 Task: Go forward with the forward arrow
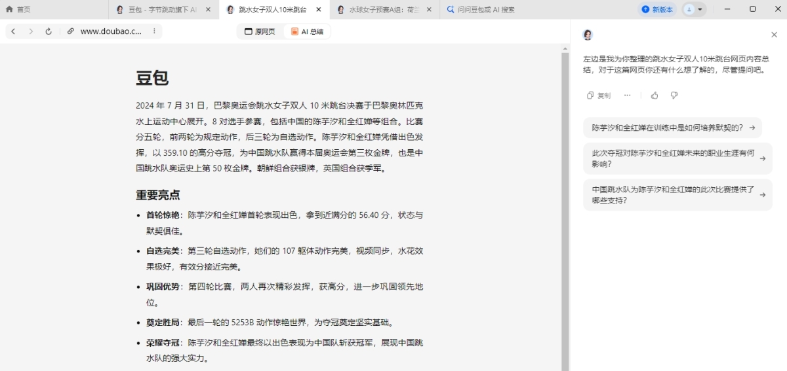coord(30,31)
